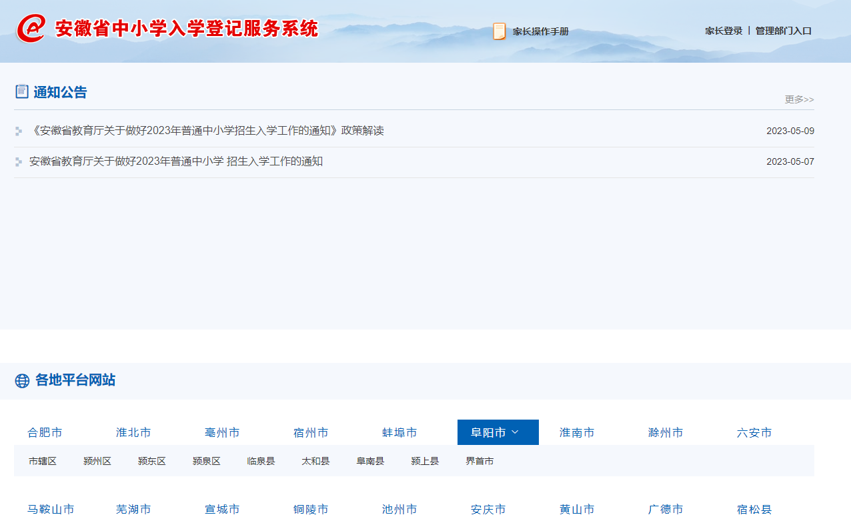The height and width of the screenshot is (525, 851).
Task: Open 颍州区 district platform
Action: (97, 461)
